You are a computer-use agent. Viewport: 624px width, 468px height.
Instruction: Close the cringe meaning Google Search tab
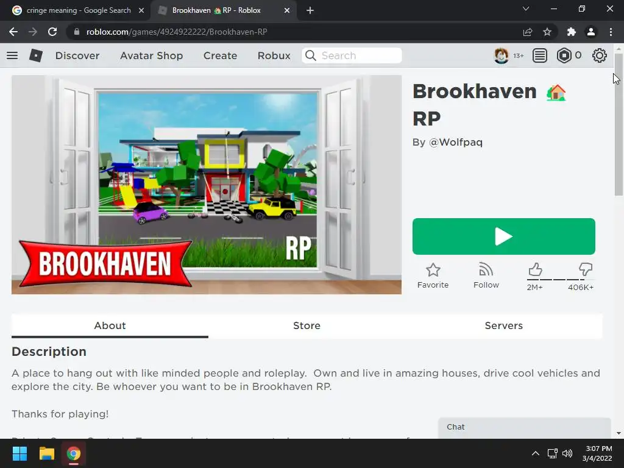[141, 10]
